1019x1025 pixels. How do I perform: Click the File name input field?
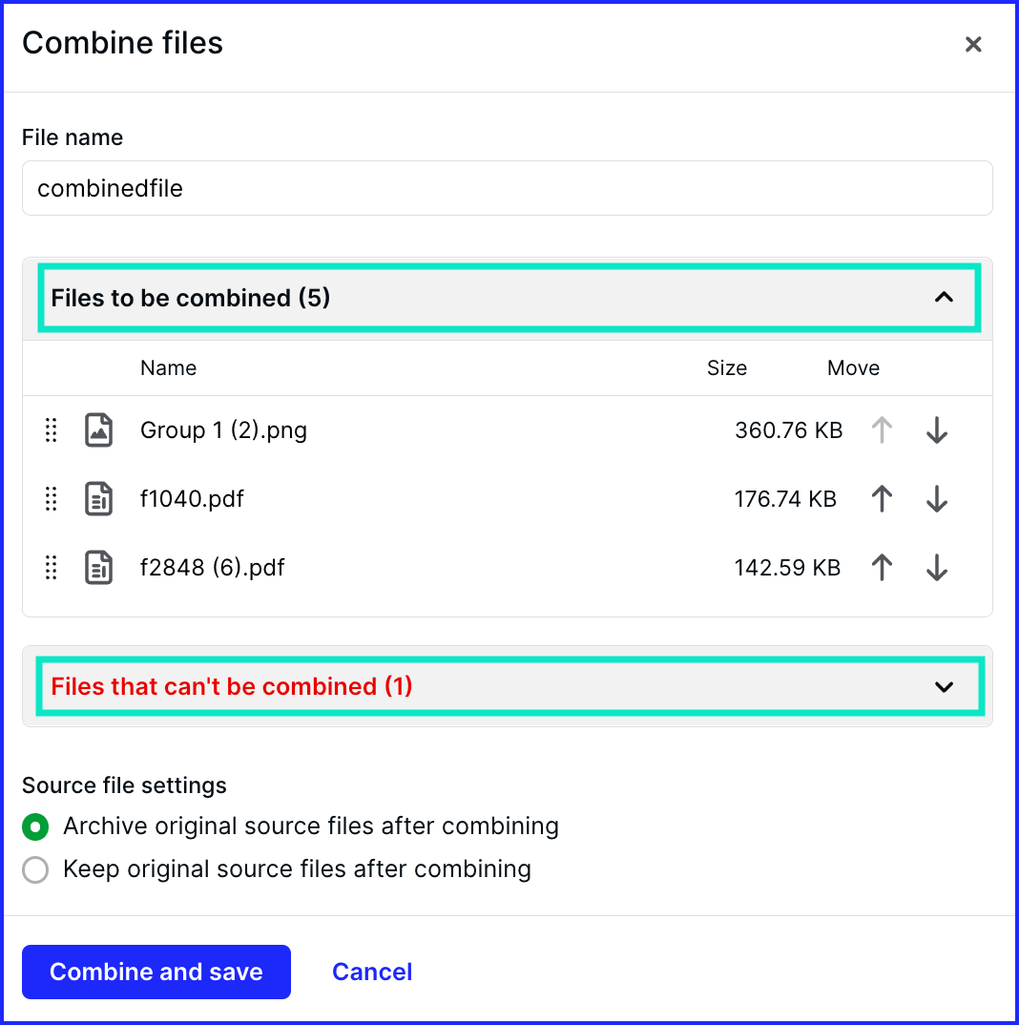[508, 188]
